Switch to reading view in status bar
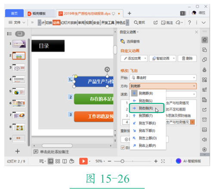Viewport: 214px width, 191px height. pyautogui.click(x=65, y=161)
